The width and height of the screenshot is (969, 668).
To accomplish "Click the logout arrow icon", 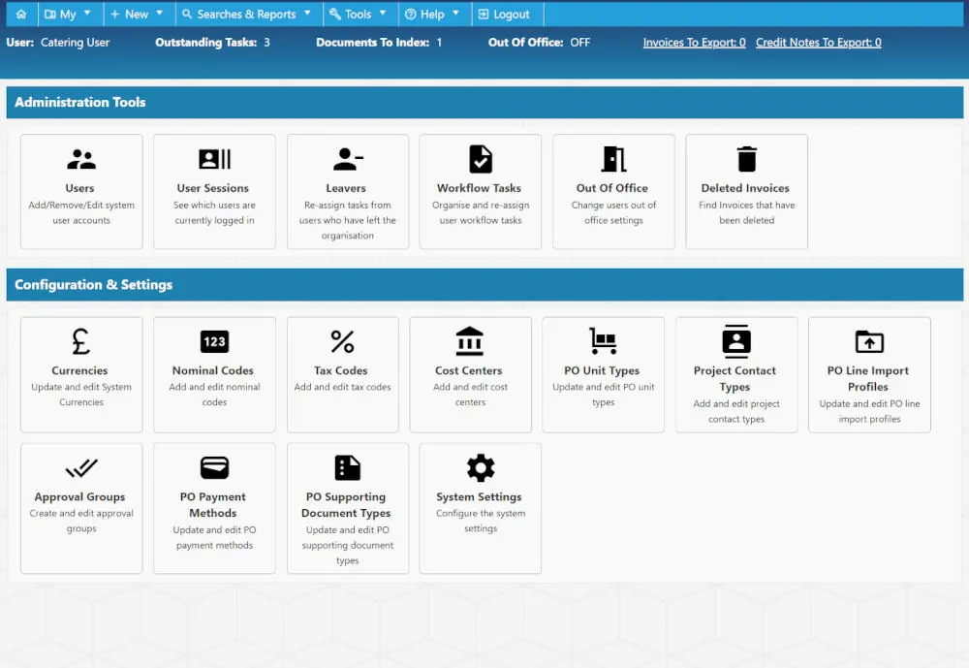I will 484,14.
